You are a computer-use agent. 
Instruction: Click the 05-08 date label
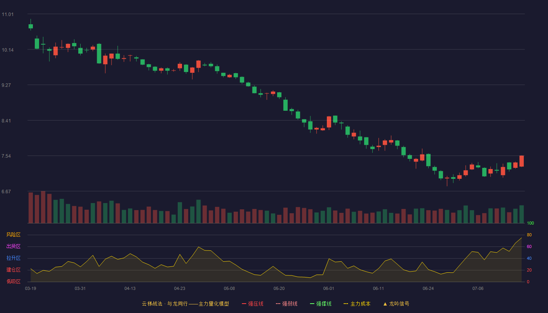click(x=229, y=288)
